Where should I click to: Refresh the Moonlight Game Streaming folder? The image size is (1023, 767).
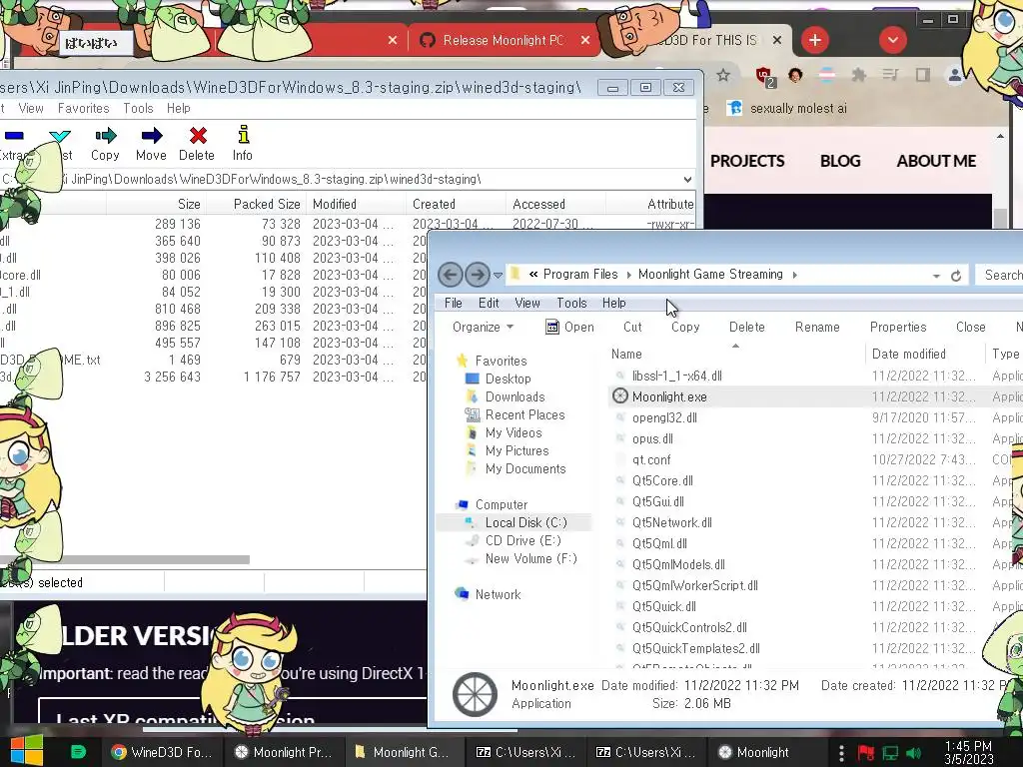coord(956,276)
